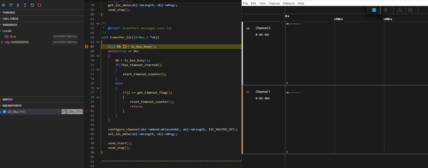Open the Edit menu in analyzer
The image size is (428, 168).
253,3
